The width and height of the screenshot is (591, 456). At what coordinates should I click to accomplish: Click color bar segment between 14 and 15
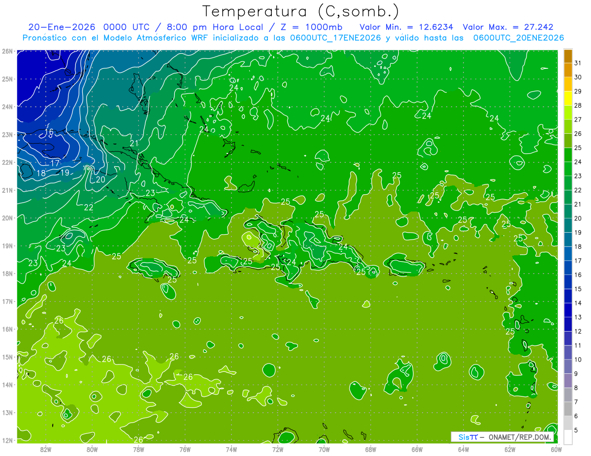[x=568, y=296]
